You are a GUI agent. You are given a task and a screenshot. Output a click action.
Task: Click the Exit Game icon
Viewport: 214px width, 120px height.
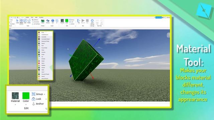(x=102, y=22)
